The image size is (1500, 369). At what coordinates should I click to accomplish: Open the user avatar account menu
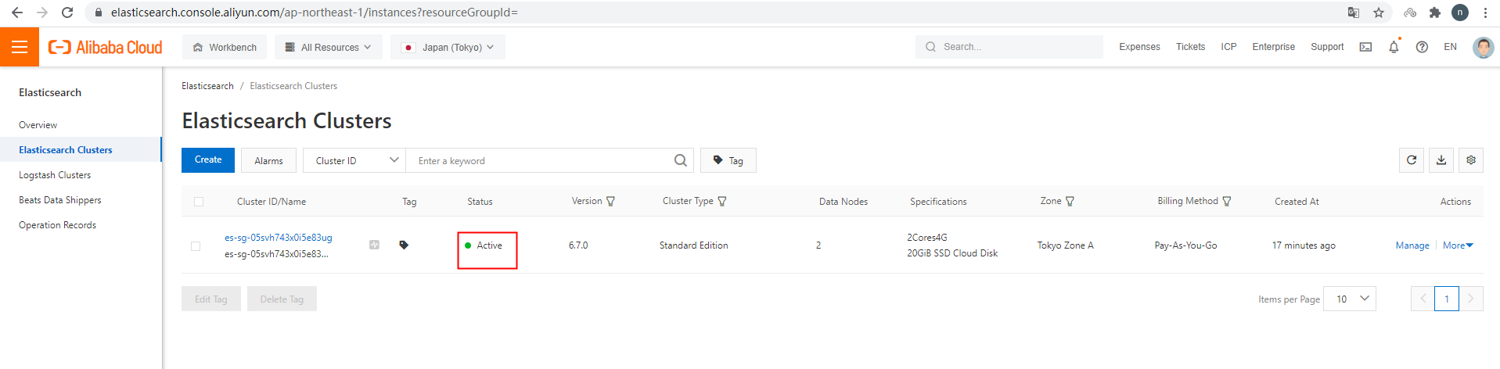[1483, 47]
